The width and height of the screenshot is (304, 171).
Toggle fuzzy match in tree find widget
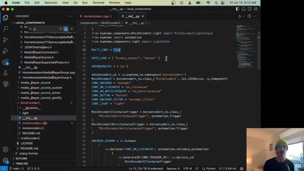point(66,29)
